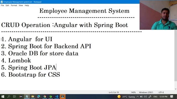Click 'Windows (CRLF)' in the status bar
The width and height of the screenshot is (177, 99).
(x=146, y=92)
